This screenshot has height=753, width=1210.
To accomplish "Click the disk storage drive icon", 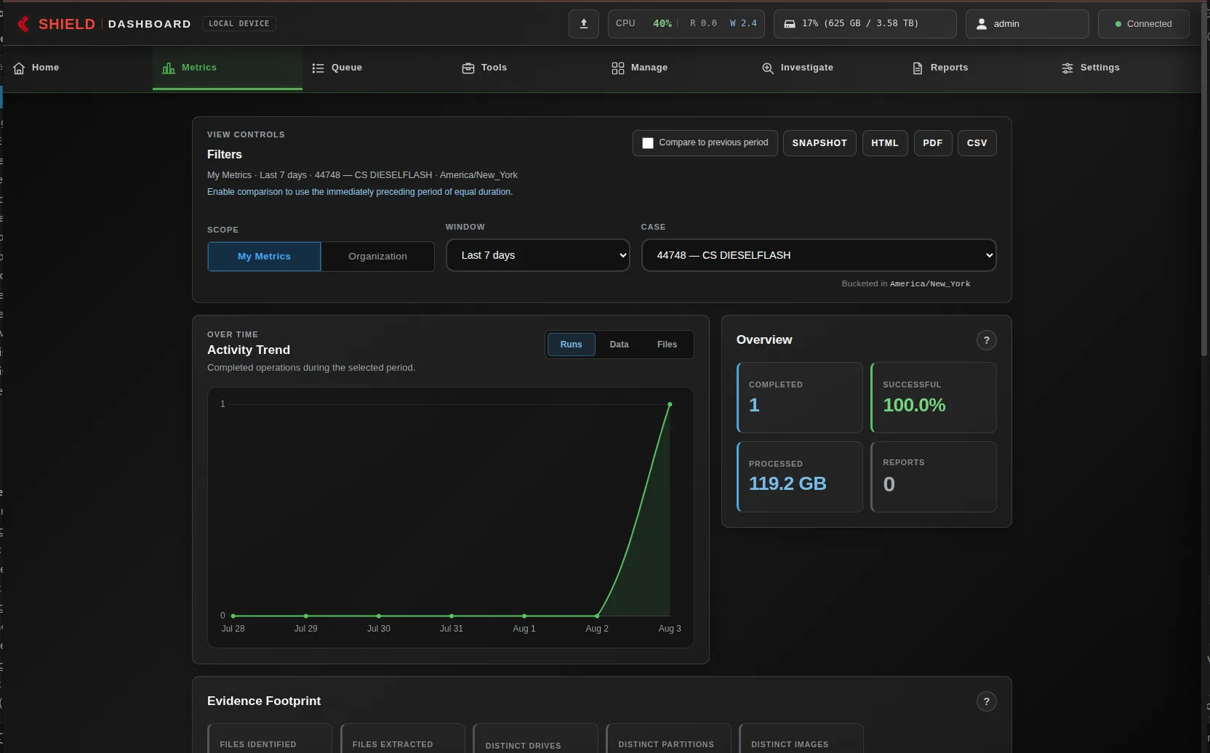I will [x=790, y=24].
